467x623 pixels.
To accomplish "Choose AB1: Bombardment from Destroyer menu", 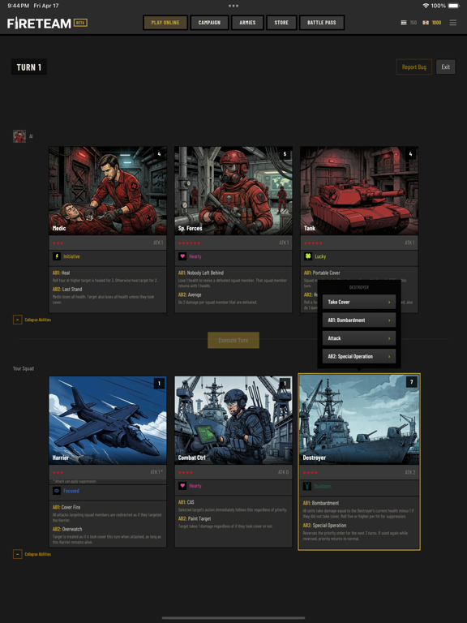I will coord(359,320).
